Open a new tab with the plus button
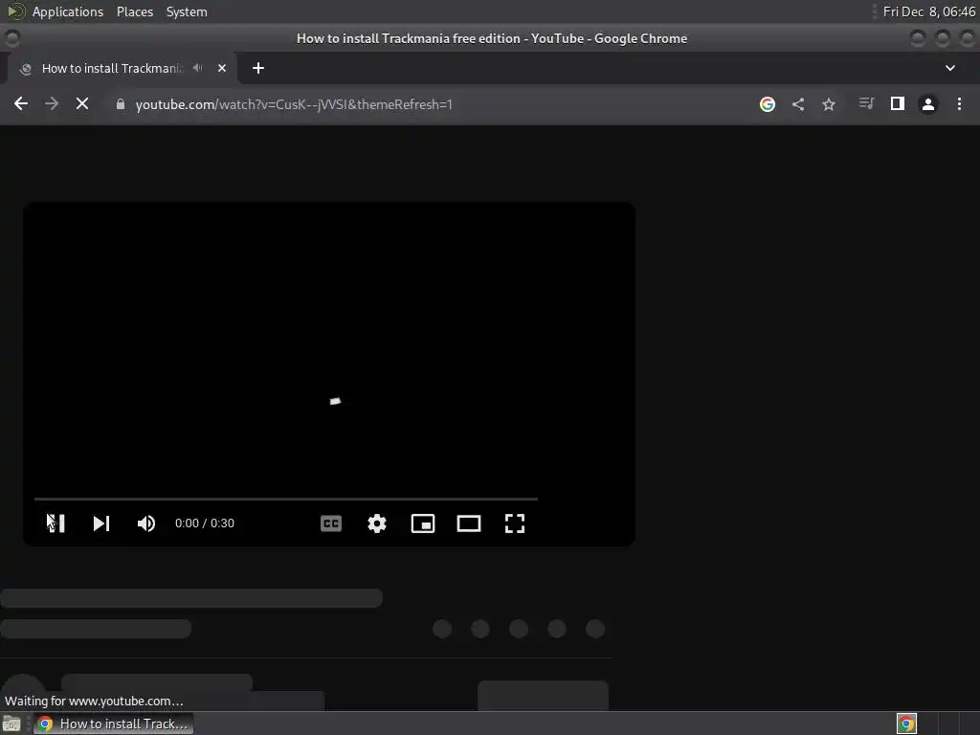The height and width of the screenshot is (735, 980). click(x=258, y=68)
